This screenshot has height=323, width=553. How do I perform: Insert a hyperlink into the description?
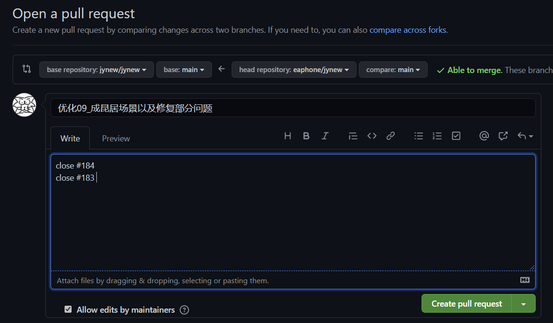click(390, 136)
